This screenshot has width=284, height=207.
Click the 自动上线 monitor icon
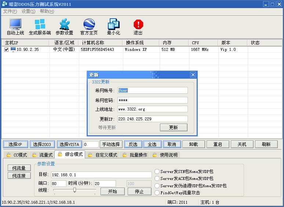click(x=15, y=24)
